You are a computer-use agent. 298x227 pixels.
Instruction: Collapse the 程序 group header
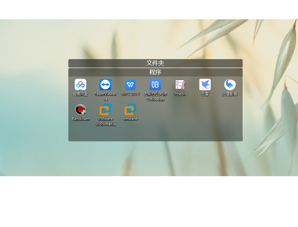pyautogui.click(x=155, y=72)
